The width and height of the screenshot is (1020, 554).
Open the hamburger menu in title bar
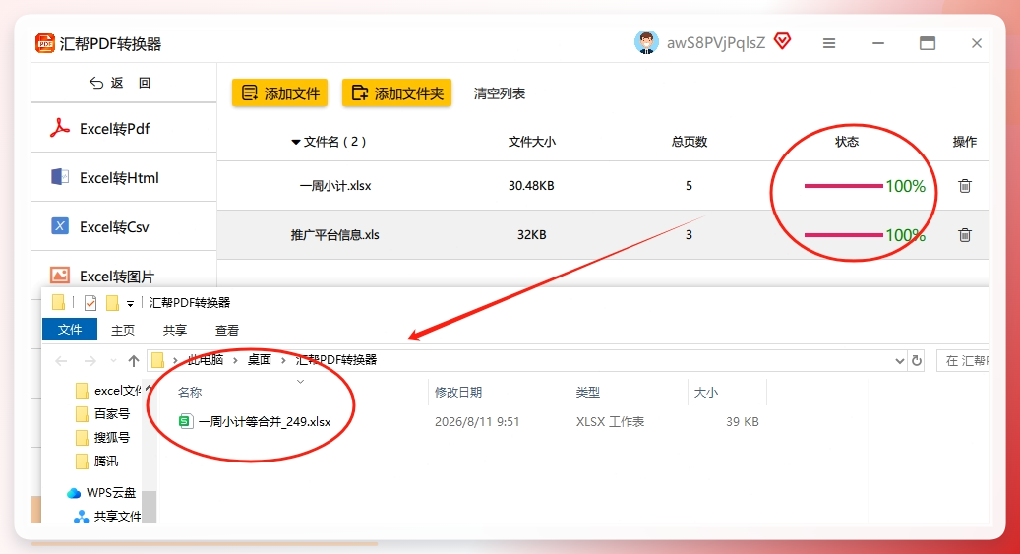click(x=829, y=43)
